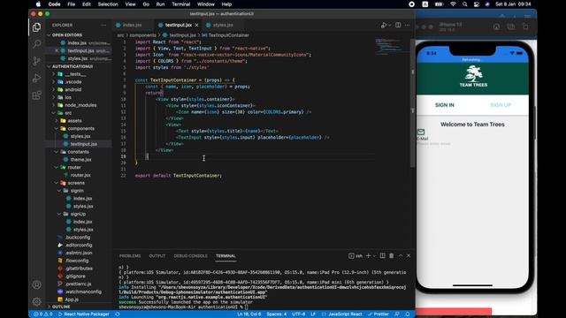Click the feedback icon in status bar
This screenshot has width=566, height=318.
pyautogui.click(x=397, y=314)
